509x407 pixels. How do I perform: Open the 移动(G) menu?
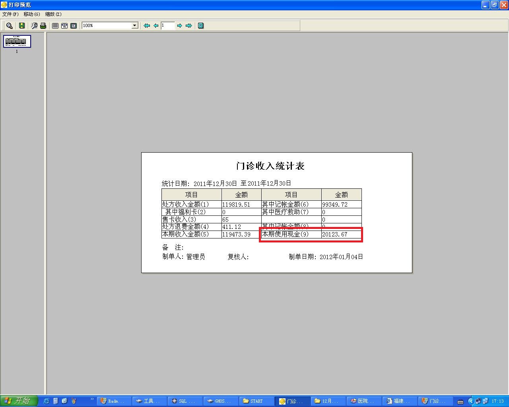[32, 14]
